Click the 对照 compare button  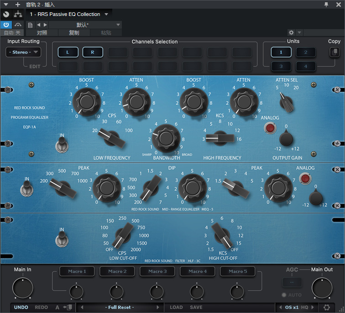pyautogui.click(x=42, y=33)
